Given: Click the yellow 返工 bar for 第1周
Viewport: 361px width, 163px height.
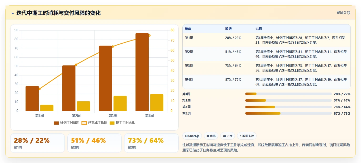Looking at the screenshot, I should 47,108.
